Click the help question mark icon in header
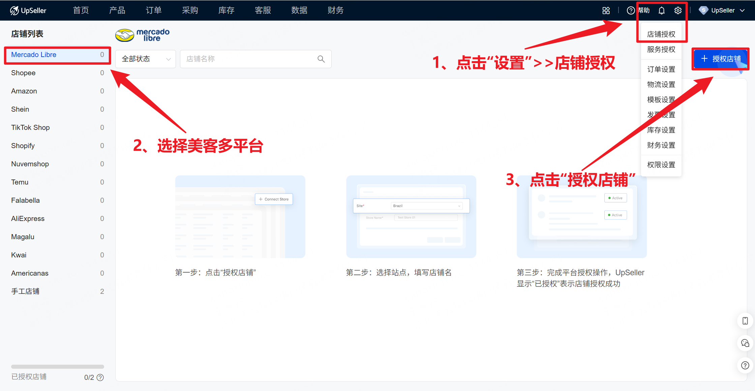755x391 pixels. [631, 10]
